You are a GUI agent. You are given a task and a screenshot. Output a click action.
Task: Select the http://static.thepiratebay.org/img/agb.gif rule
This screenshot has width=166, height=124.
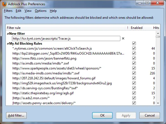pos(43,93)
